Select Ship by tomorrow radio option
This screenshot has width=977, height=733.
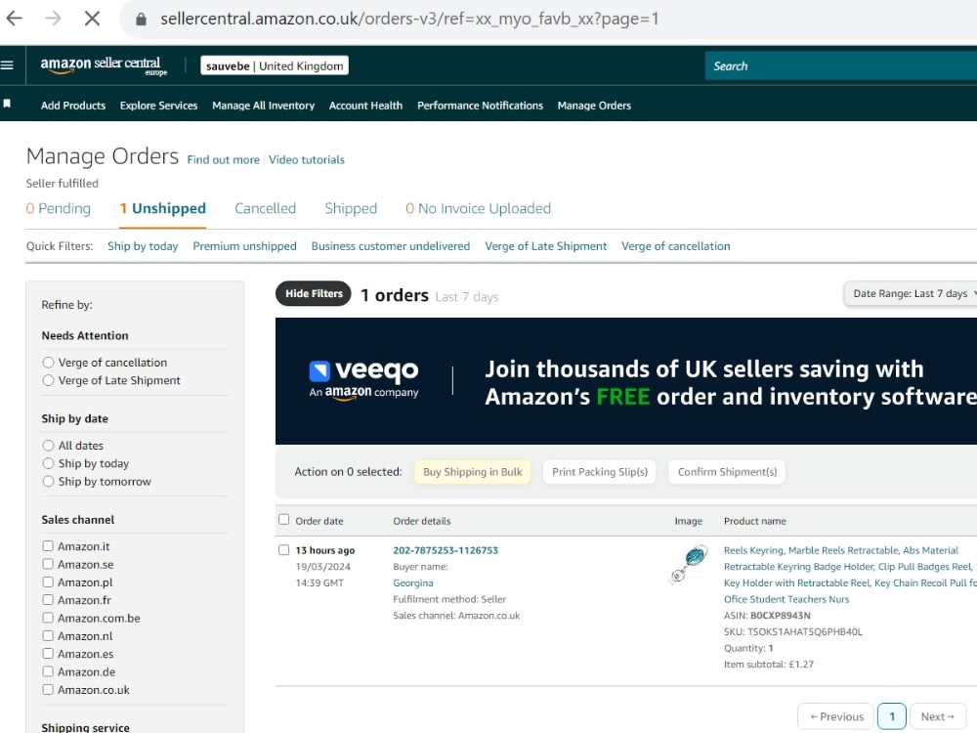click(x=48, y=481)
